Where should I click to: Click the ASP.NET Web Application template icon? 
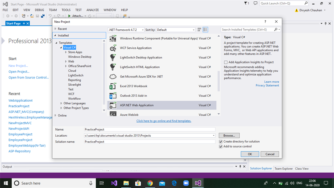pos(113,105)
